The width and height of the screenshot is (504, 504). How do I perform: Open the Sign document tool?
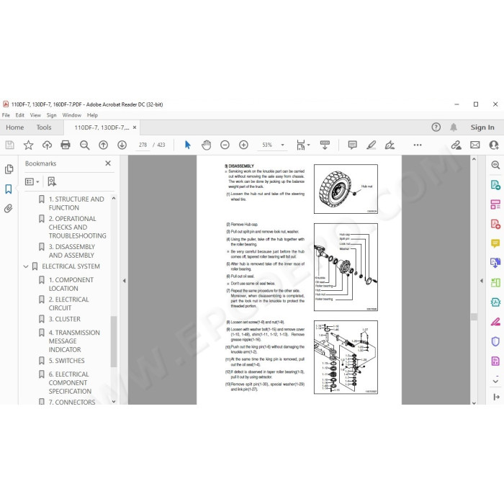click(390, 145)
